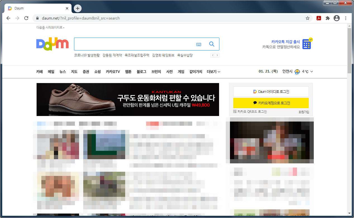Image resolution: width=354 pixels, height=218 pixels.
Task: Click the 코로나19 발생현황 keyword
Action: click(x=87, y=55)
